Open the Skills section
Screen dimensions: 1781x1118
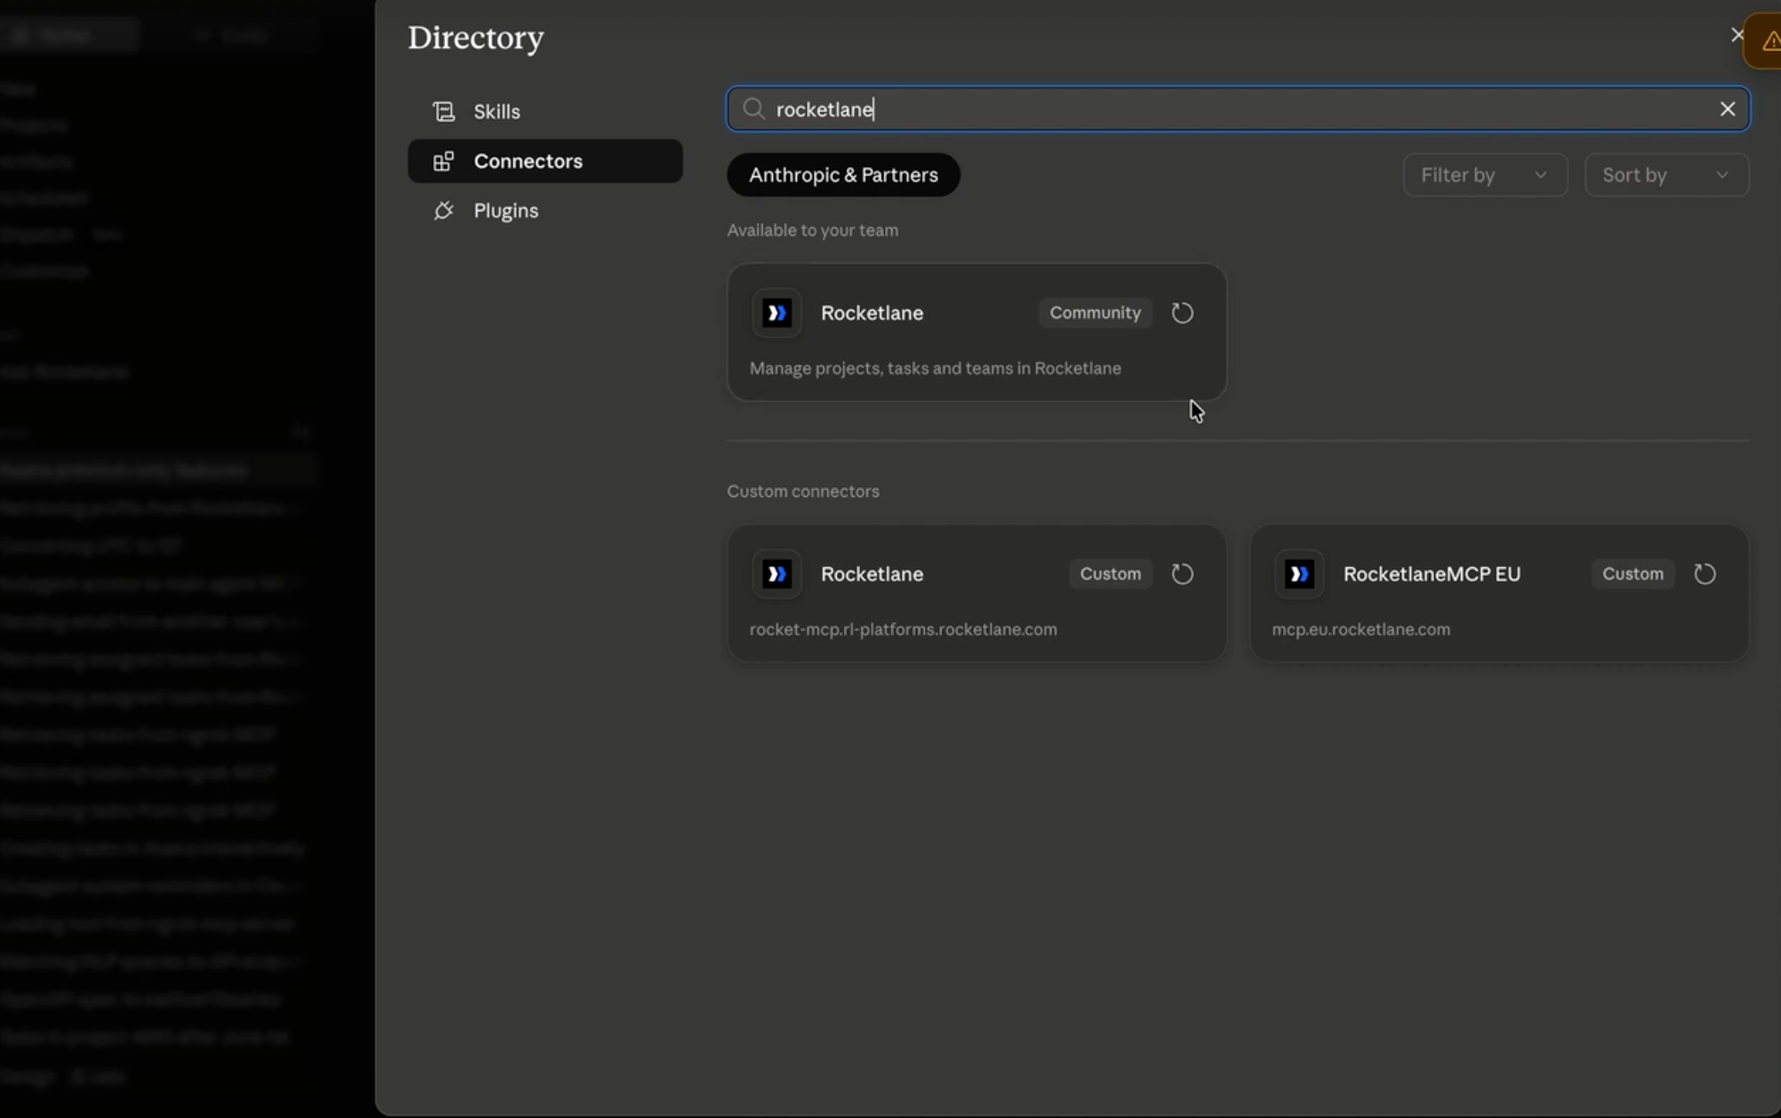pos(545,111)
